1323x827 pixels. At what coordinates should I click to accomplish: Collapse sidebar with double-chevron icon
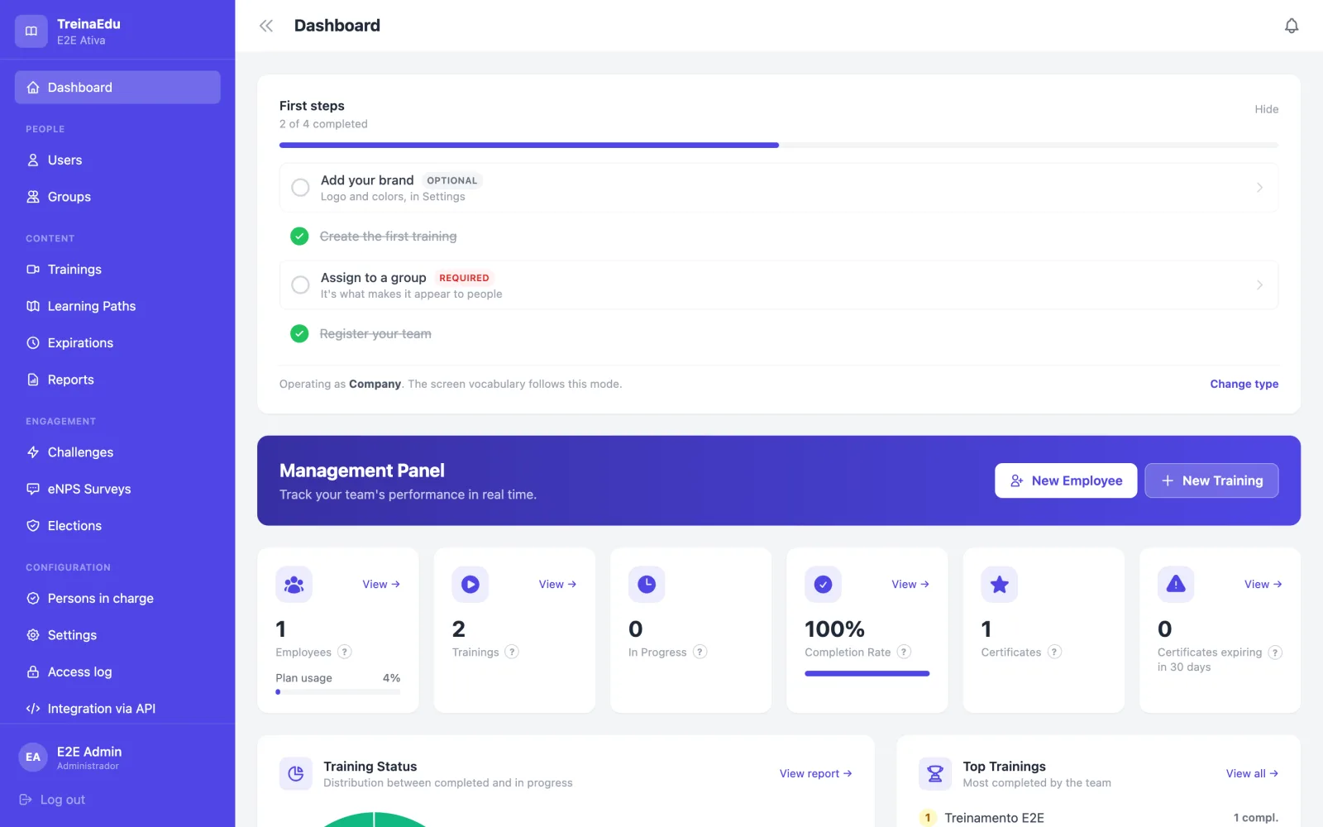pyautogui.click(x=266, y=26)
